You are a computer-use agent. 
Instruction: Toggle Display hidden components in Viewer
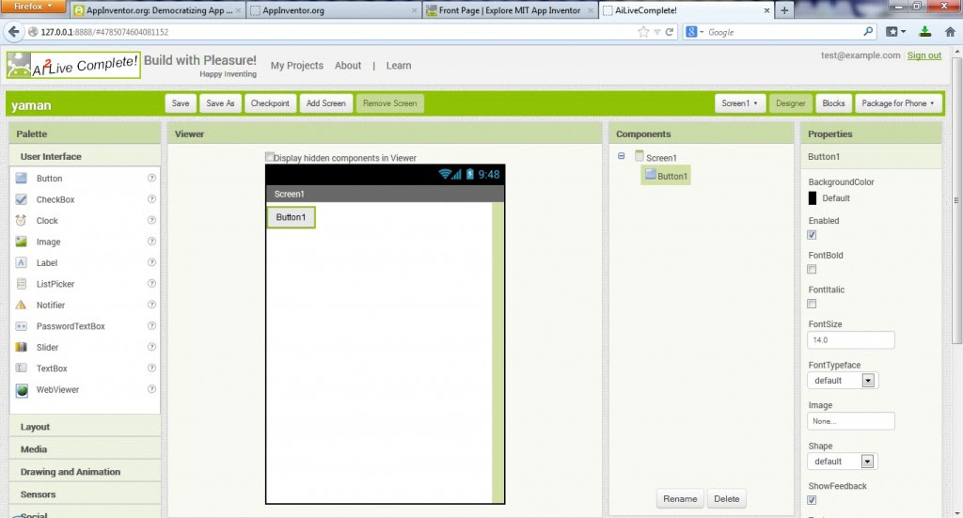click(270, 157)
